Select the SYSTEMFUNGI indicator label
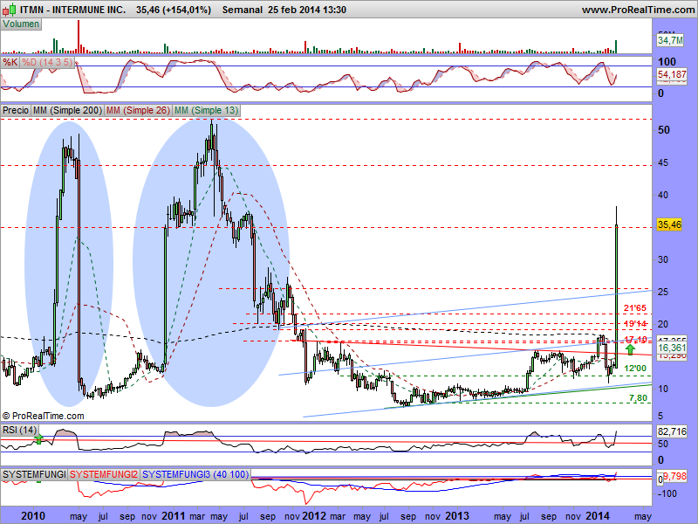698x524 pixels. pyautogui.click(x=34, y=474)
